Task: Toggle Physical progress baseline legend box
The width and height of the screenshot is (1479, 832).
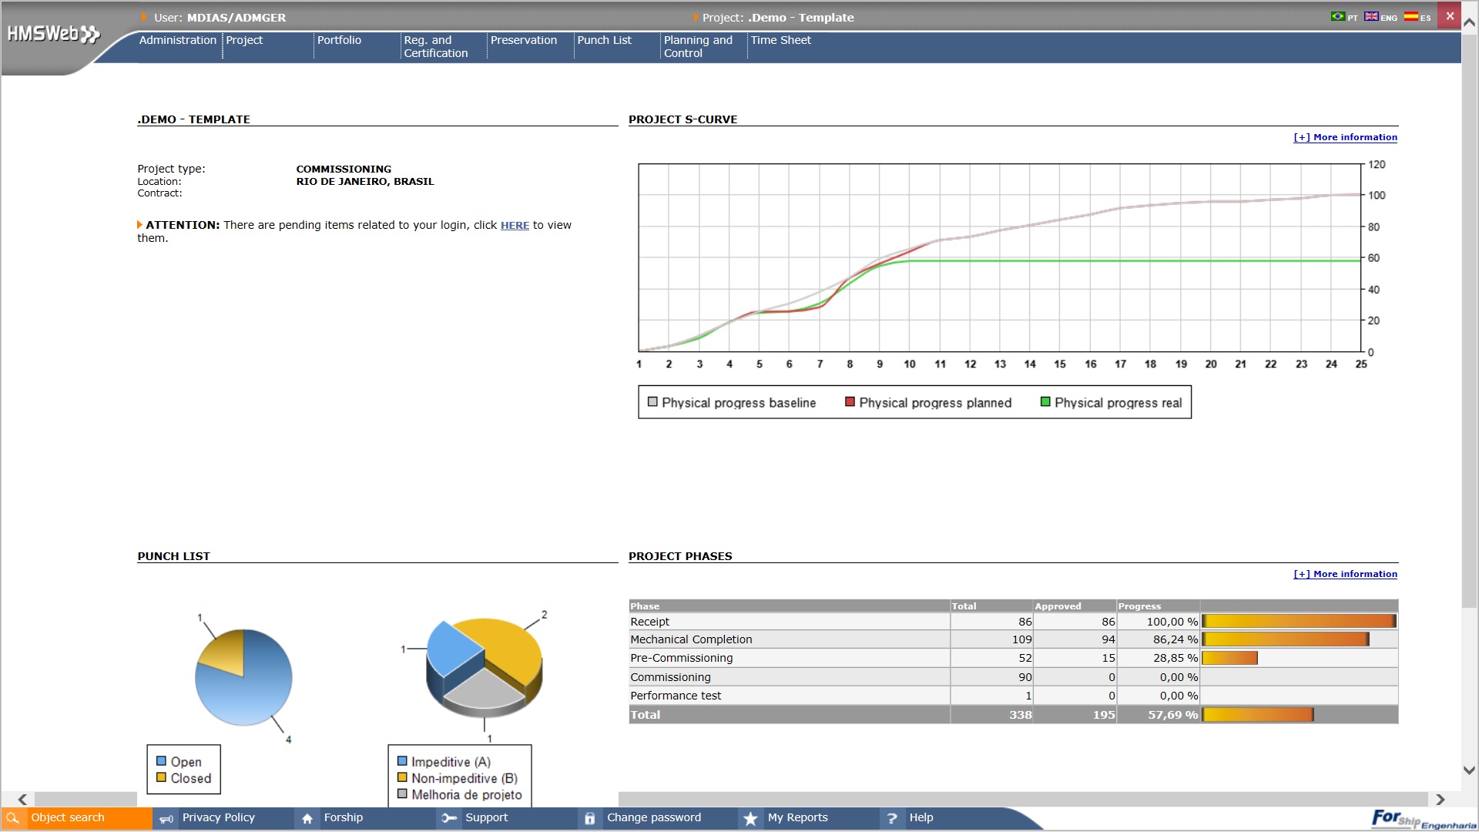Action: [652, 402]
